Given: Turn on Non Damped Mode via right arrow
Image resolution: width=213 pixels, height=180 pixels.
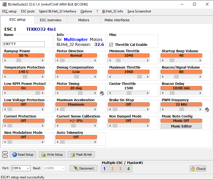Looking at the screenshot, I should (x=148, y=126).
